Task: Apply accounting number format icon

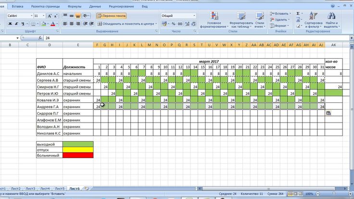Action: [x=164, y=24]
